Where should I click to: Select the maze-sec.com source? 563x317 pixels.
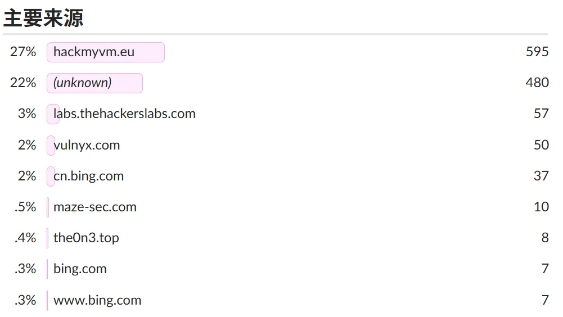95,207
